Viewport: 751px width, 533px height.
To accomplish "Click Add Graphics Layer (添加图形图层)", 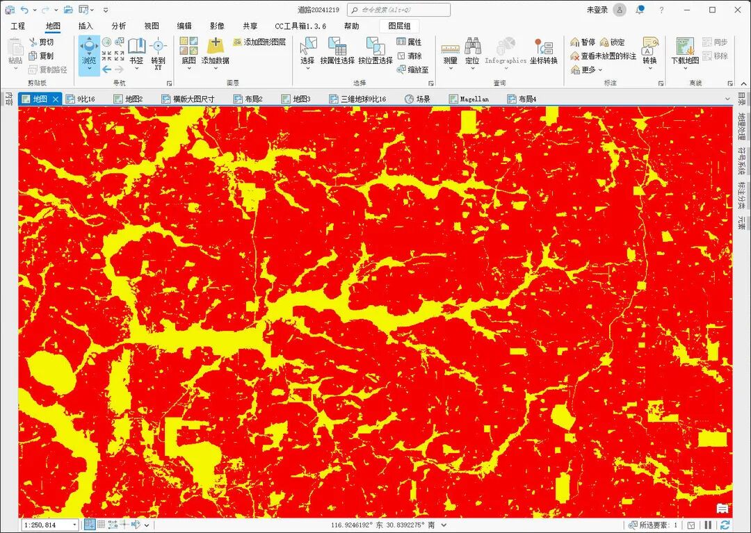I will click(x=259, y=42).
